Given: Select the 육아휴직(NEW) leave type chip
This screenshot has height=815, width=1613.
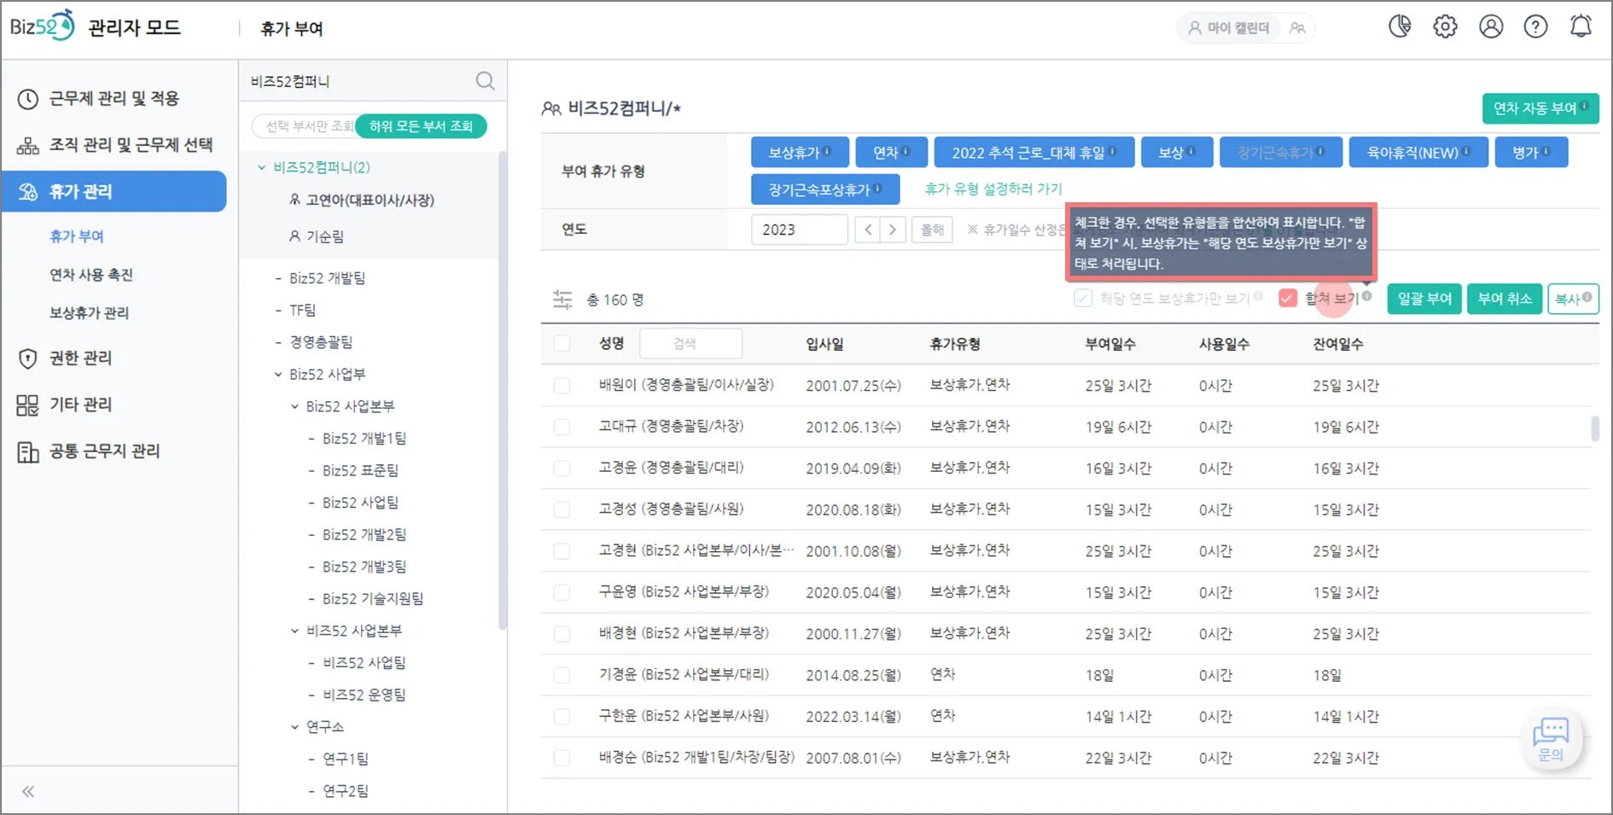Looking at the screenshot, I should (1418, 153).
